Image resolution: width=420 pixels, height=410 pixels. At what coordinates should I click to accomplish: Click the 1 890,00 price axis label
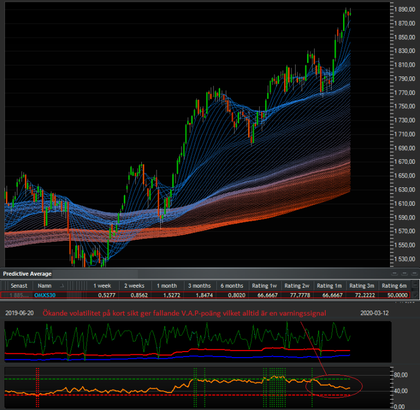[405, 9]
